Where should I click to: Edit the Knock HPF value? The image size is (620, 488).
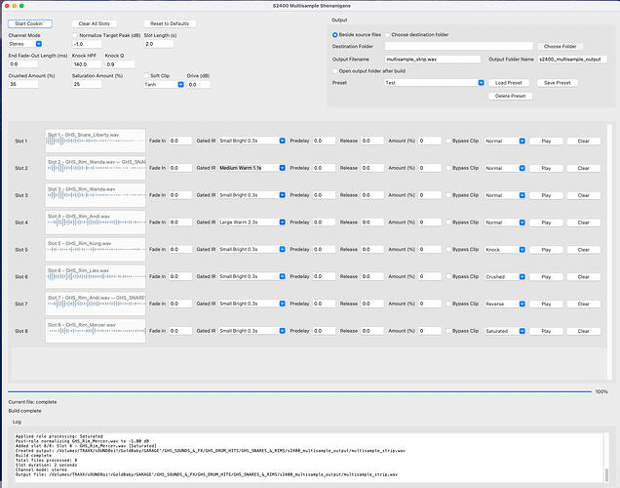87,64
